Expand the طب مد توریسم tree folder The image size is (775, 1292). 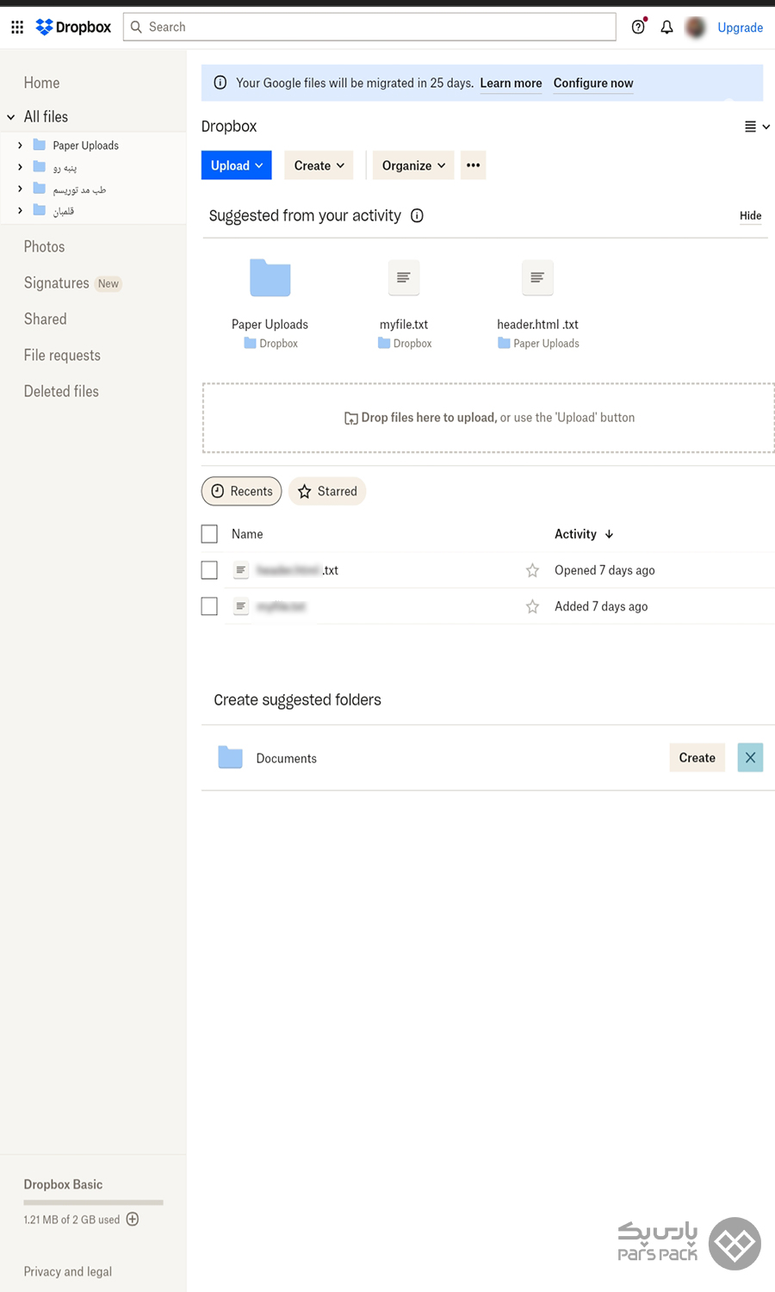point(20,189)
